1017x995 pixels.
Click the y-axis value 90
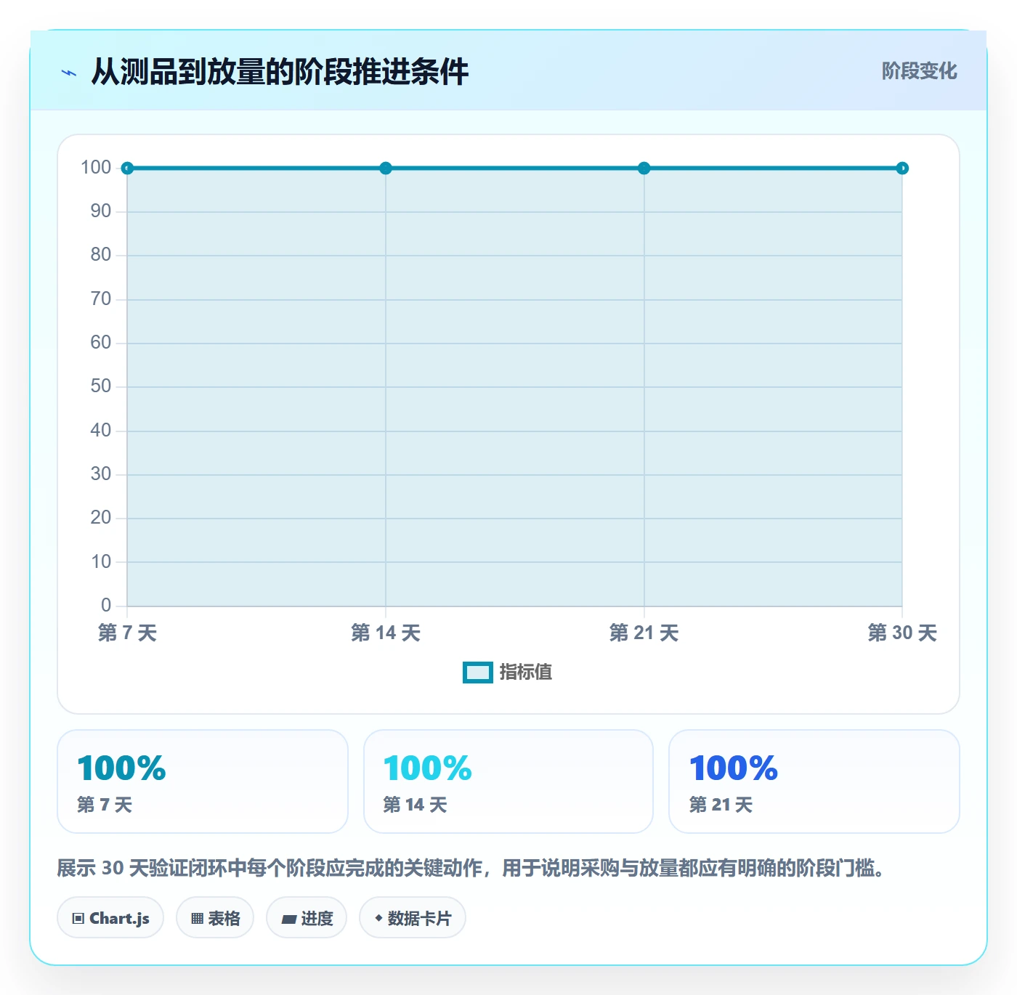coord(101,211)
